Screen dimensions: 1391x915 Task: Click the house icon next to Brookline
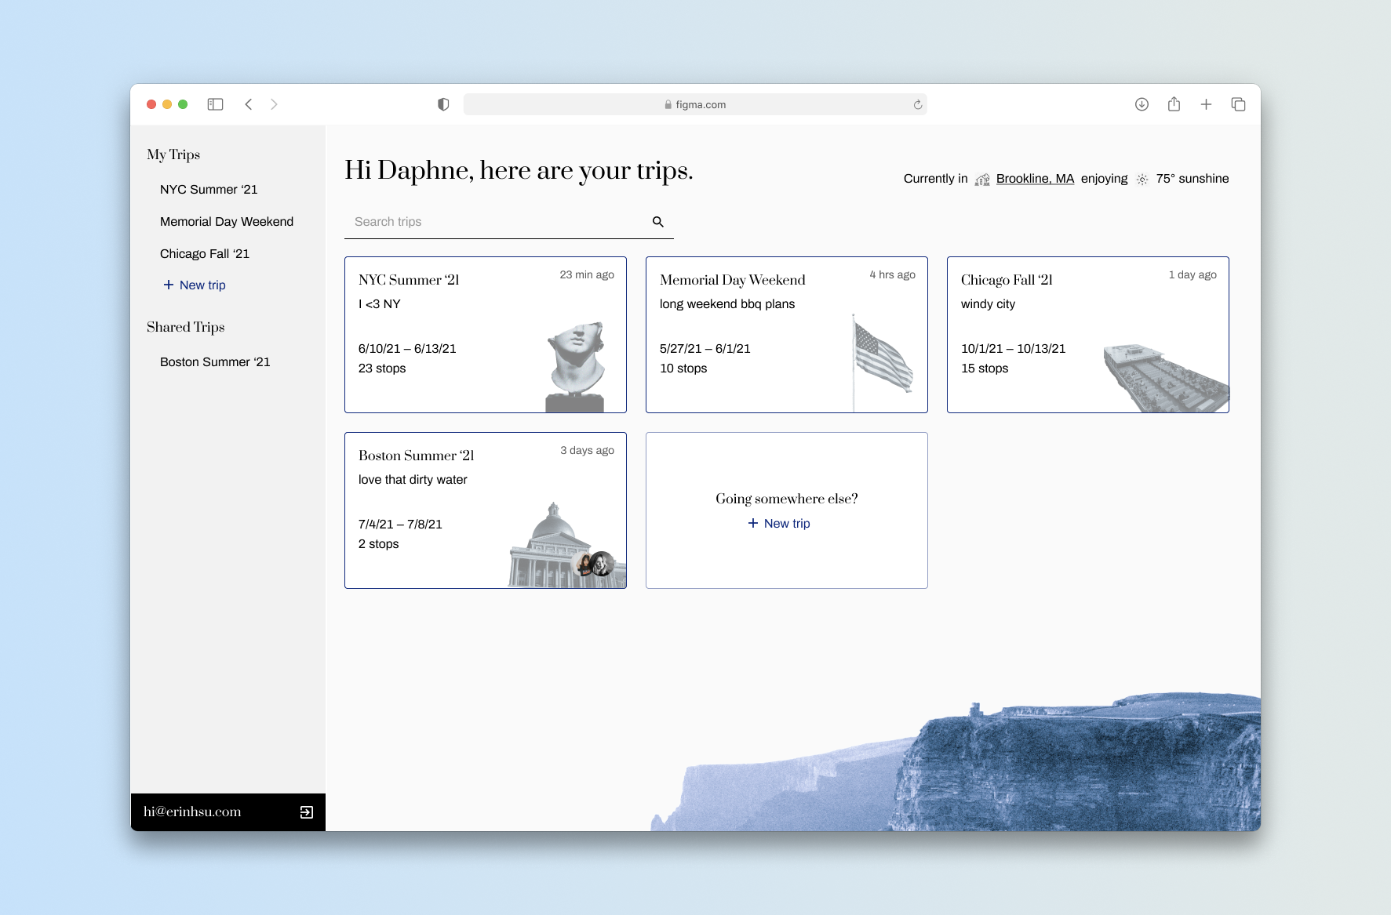click(982, 180)
